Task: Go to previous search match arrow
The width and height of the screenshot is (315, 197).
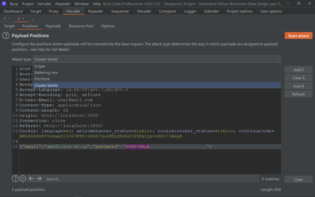Action: [x=31, y=179]
